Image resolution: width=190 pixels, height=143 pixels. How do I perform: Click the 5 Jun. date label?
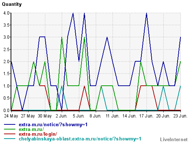[79, 116]
